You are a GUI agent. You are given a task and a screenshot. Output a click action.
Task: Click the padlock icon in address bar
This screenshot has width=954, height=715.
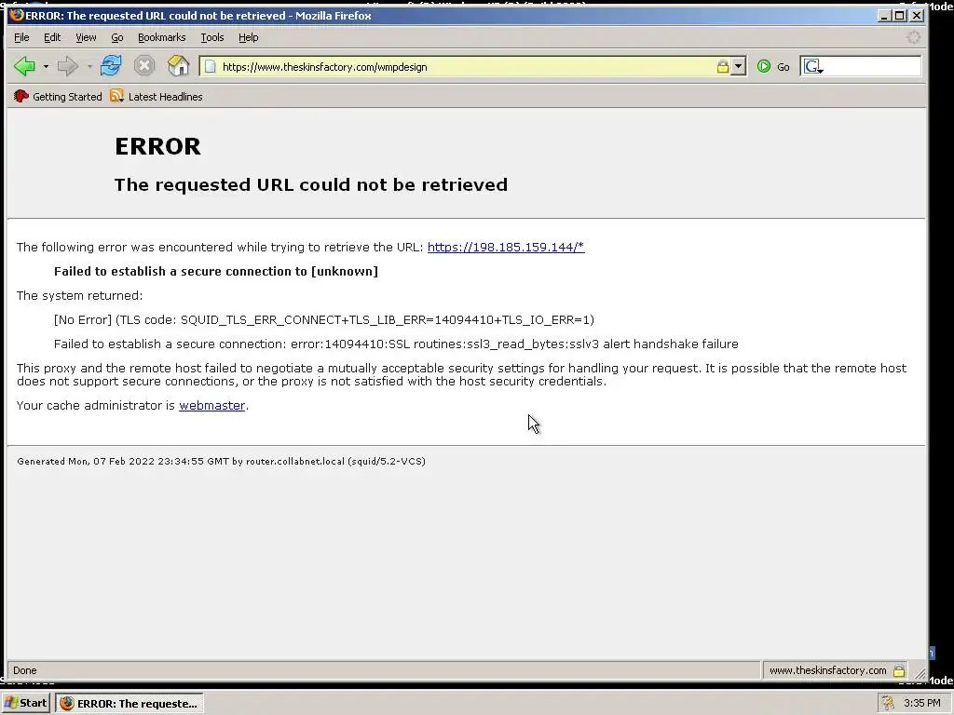[722, 67]
